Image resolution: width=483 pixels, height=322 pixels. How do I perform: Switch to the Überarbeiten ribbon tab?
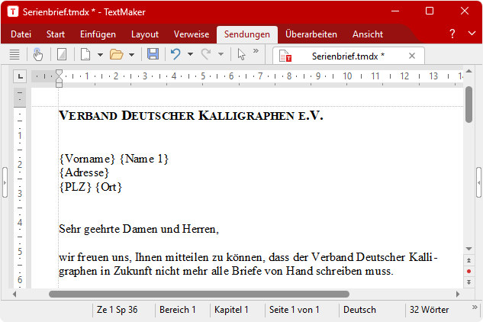[x=311, y=34]
